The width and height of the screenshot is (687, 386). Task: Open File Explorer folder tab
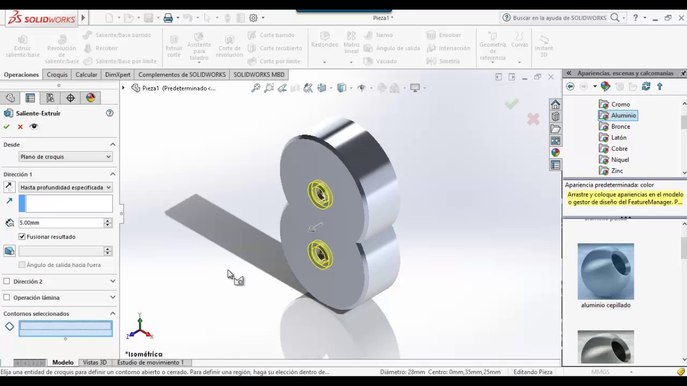(556, 129)
